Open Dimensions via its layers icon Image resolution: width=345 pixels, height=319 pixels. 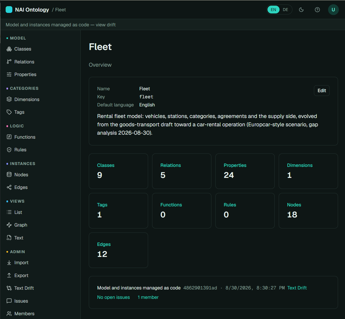[9, 99]
